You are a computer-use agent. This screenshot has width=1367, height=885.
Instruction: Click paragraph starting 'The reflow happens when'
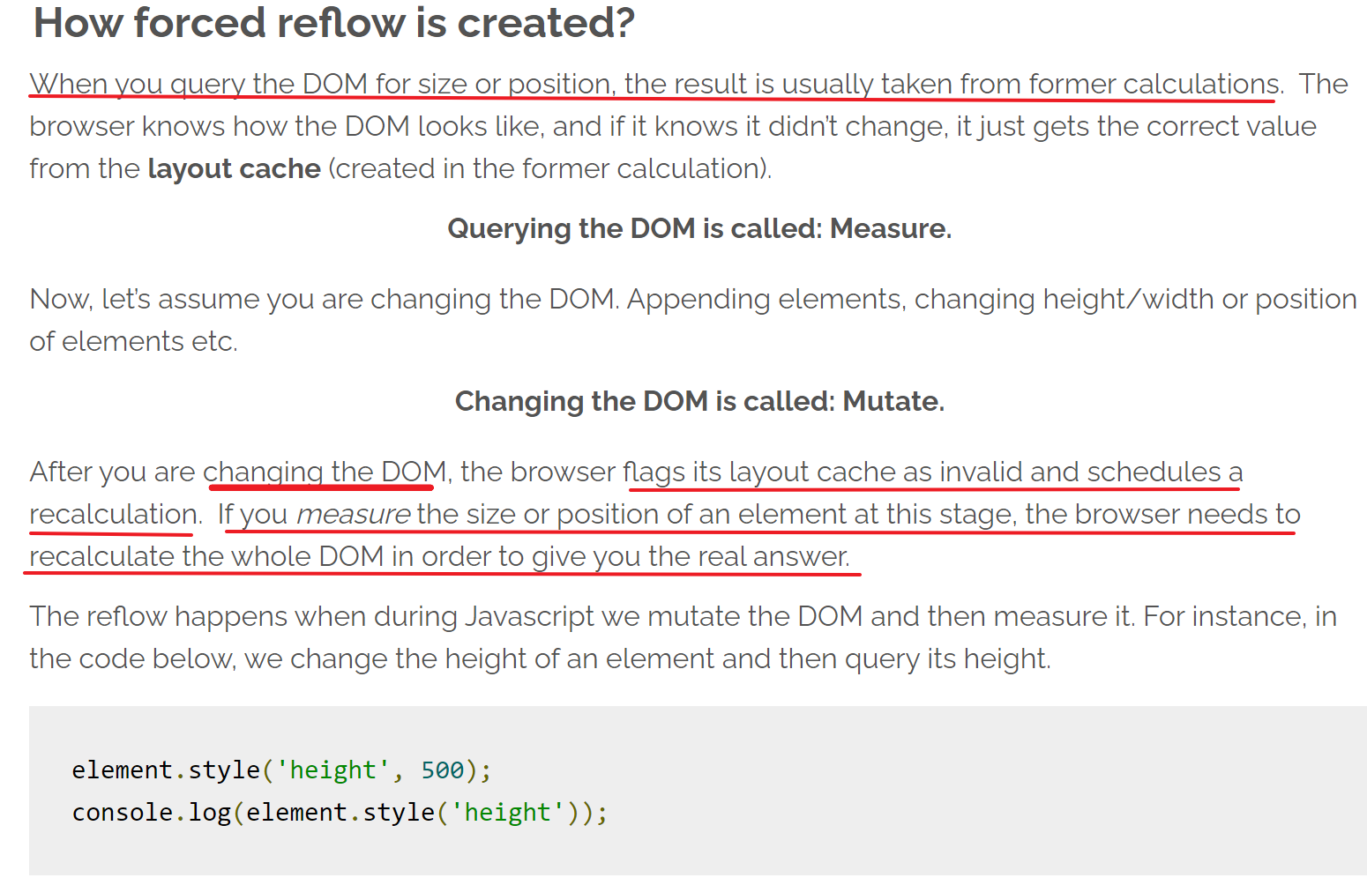pyautogui.click(x=683, y=637)
